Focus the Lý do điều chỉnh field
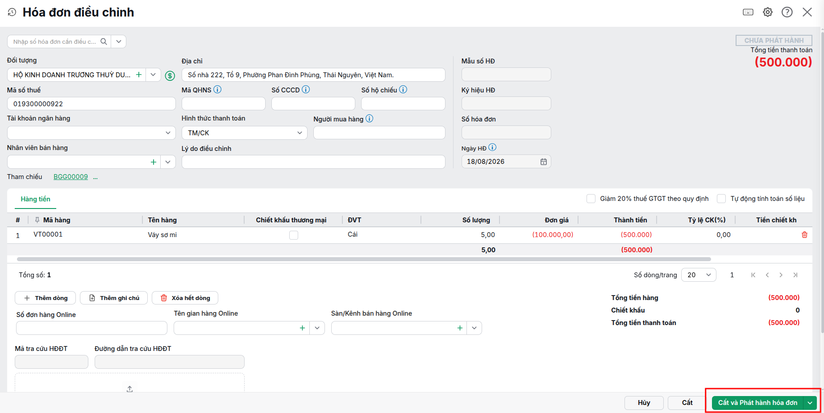Screen dimensions: 824x413 click(313, 162)
